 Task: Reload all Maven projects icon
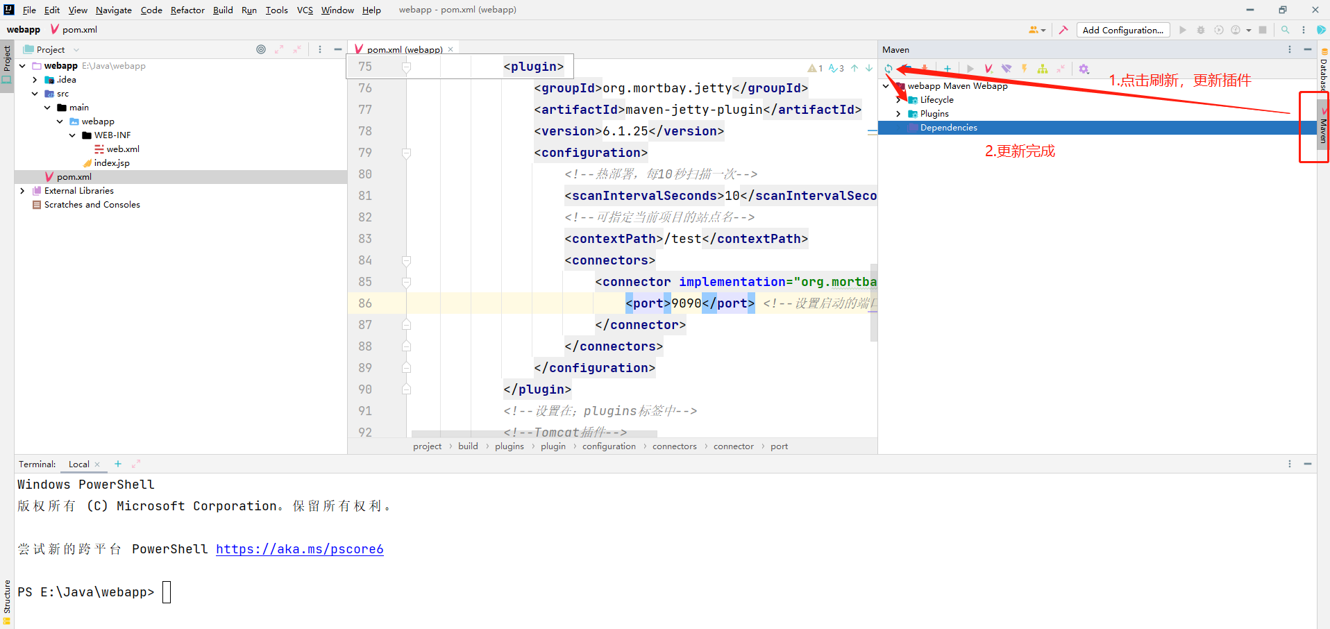pyautogui.click(x=889, y=69)
